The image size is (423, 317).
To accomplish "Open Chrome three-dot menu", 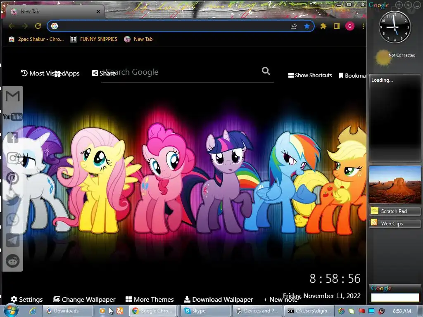I will pos(363,26).
